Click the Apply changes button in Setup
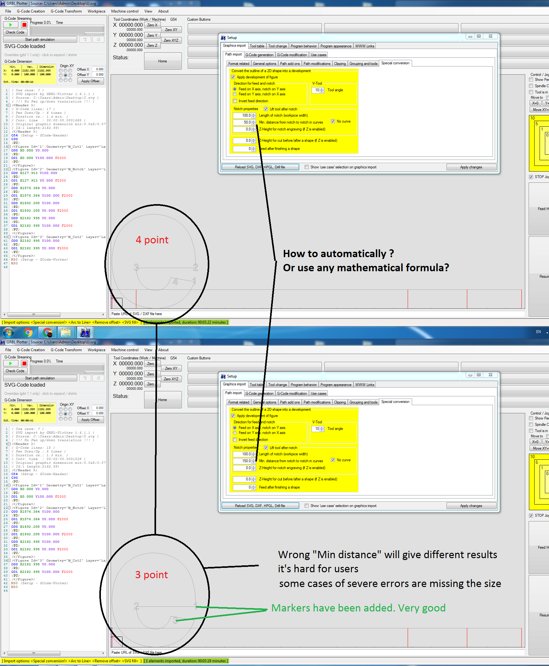The width and height of the screenshot is (549, 666). click(472, 167)
